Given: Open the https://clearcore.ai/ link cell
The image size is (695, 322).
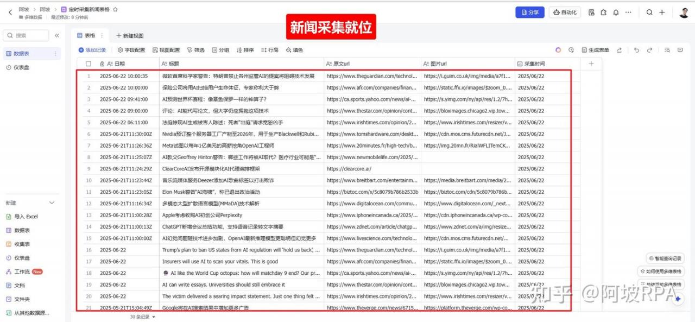Looking at the screenshot, I should 372,169.
